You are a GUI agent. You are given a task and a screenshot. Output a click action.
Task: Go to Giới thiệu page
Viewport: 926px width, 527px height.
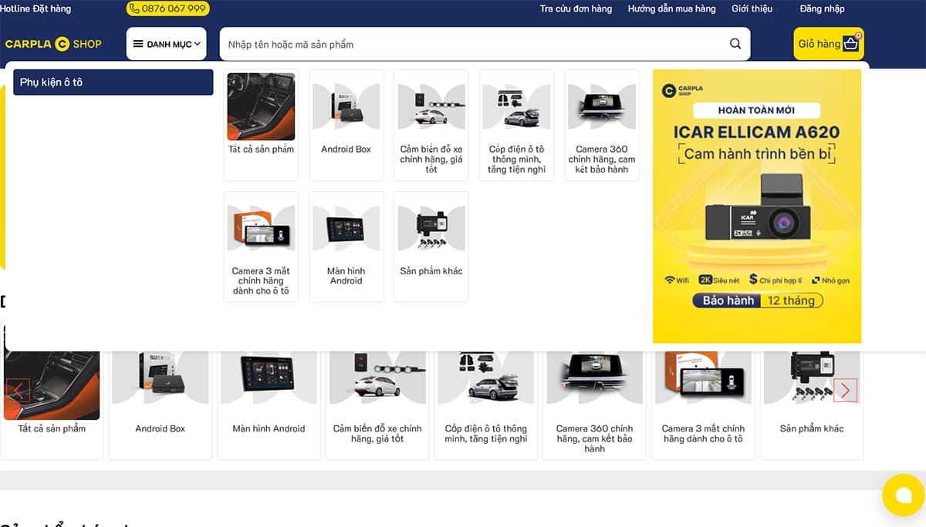(x=752, y=8)
